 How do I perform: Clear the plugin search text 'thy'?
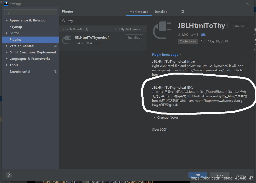(142, 21)
